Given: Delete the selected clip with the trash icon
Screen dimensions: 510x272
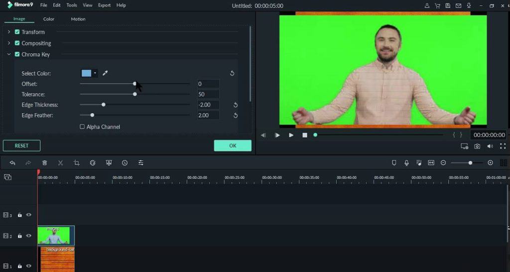Looking at the screenshot, I should (x=44, y=163).
